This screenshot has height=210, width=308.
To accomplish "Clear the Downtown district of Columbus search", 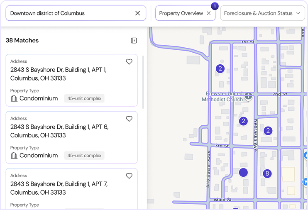I will click(138, 13).
